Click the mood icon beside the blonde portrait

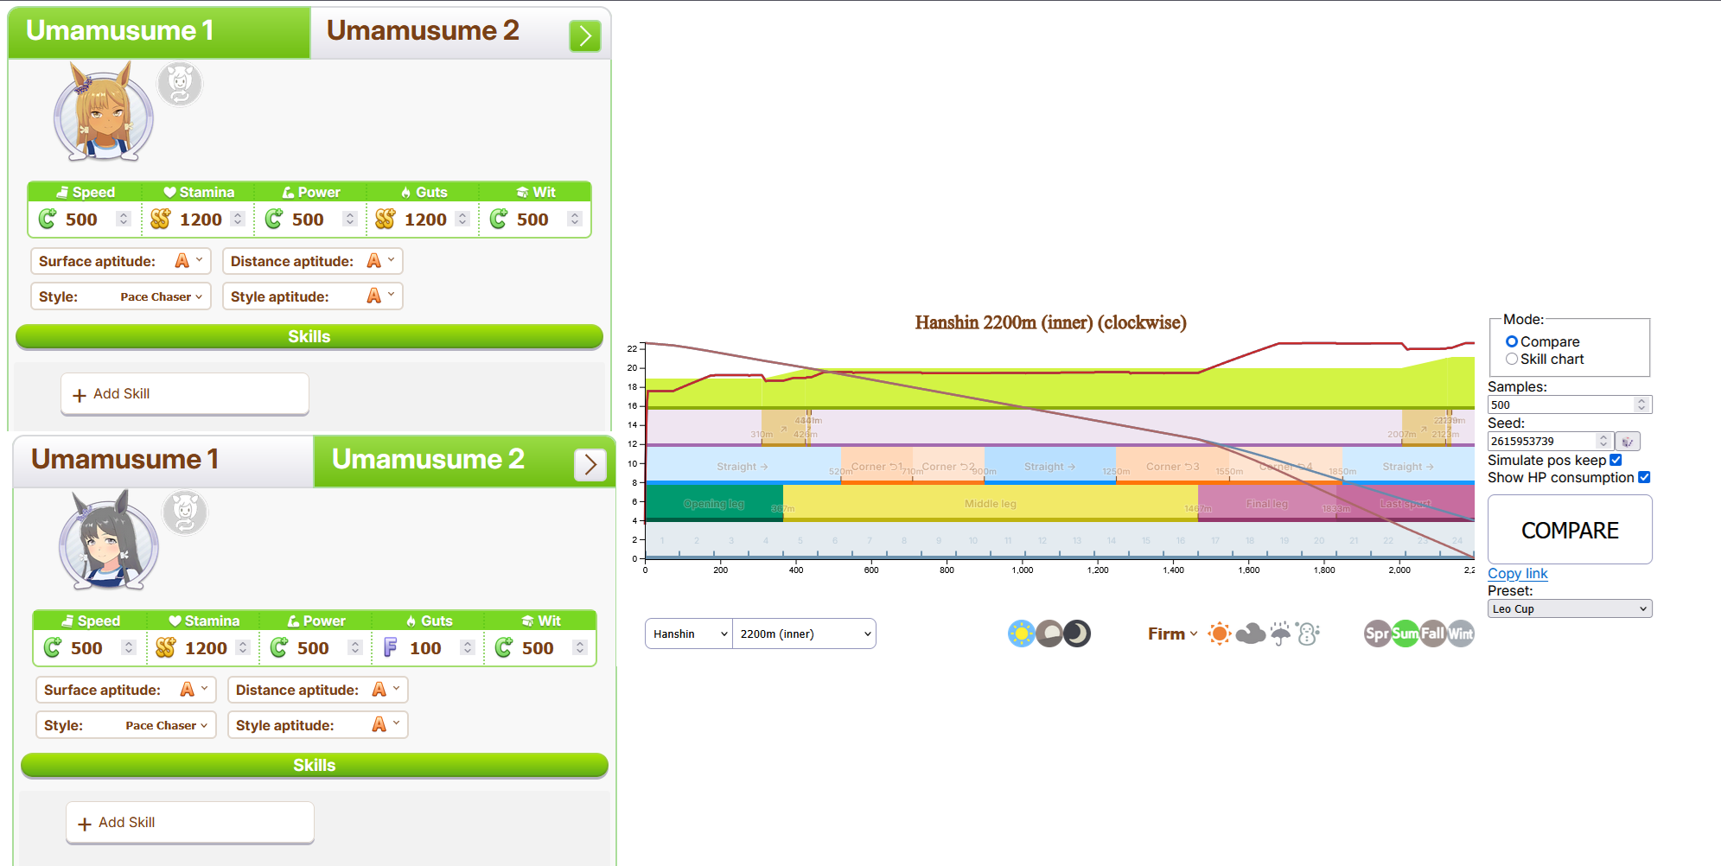pyautogui.click(x=180, y=84)
